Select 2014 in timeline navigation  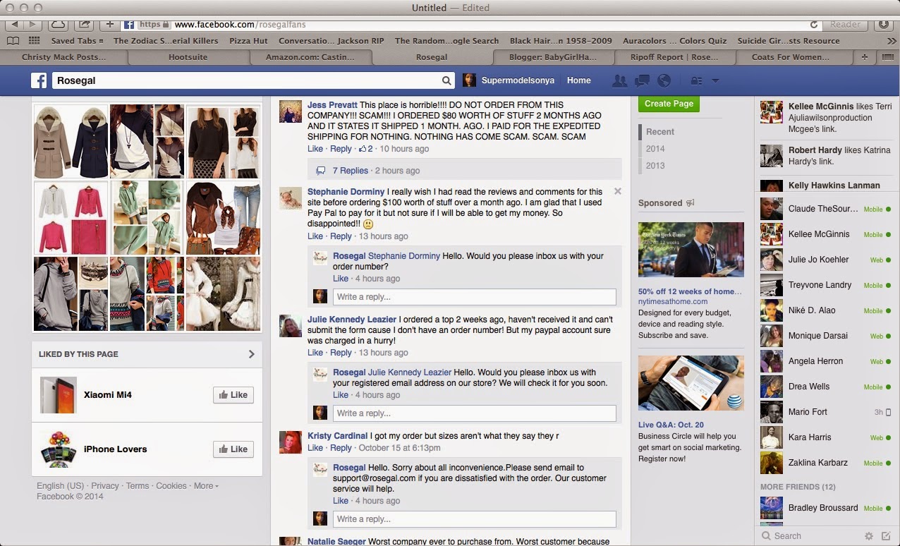coord(655,149)
